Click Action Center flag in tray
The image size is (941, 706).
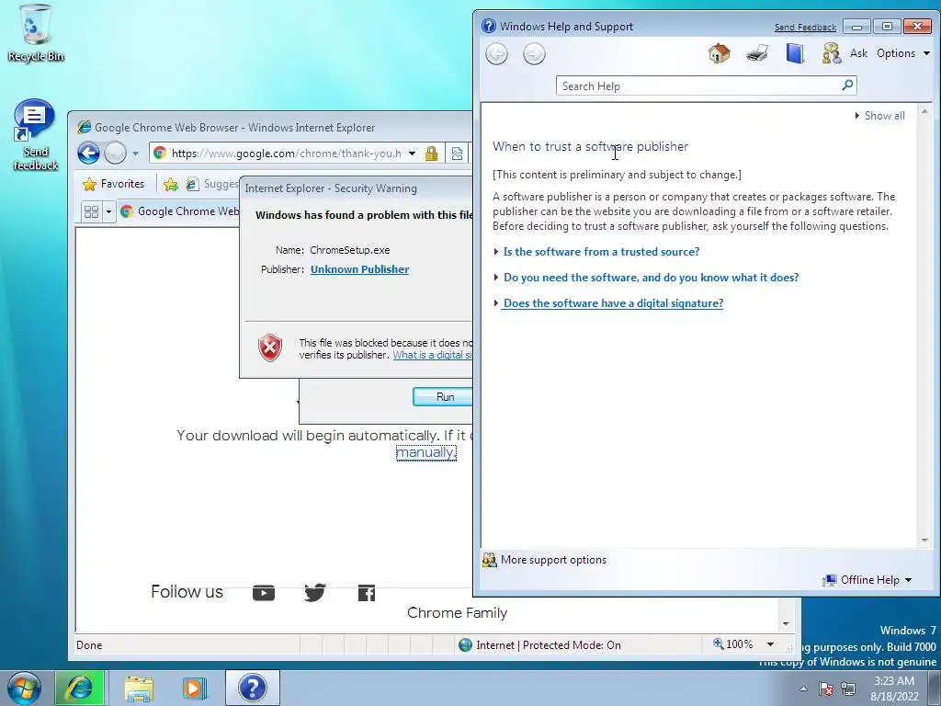pos(826,689)
